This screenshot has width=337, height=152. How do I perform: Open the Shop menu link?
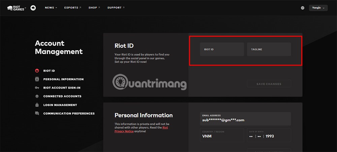click(94, 8)
